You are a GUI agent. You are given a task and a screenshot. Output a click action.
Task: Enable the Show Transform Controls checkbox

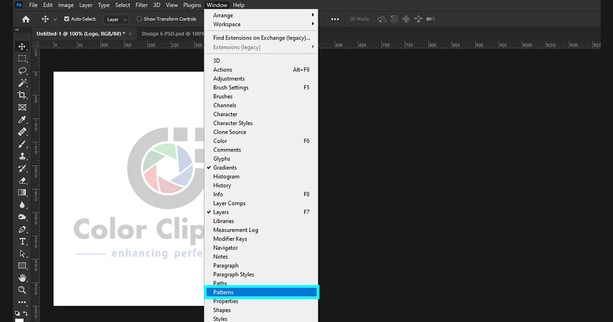(x=139, y=19)
